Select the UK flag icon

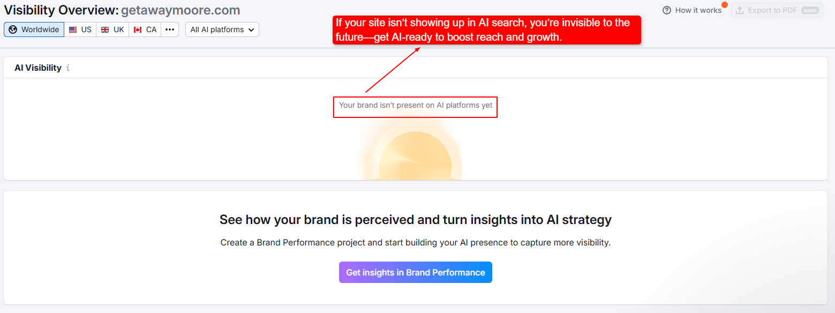[x=105, y=29]
